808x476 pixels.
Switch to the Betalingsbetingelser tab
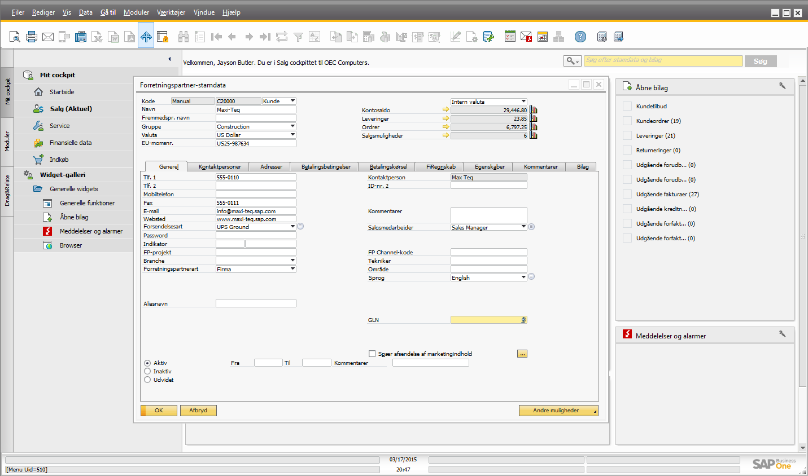pos(326,167)
